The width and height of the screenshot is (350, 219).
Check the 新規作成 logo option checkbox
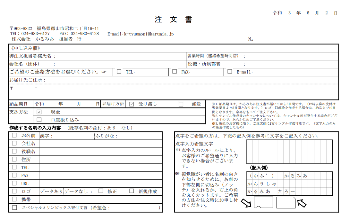(x=132, y=191)
